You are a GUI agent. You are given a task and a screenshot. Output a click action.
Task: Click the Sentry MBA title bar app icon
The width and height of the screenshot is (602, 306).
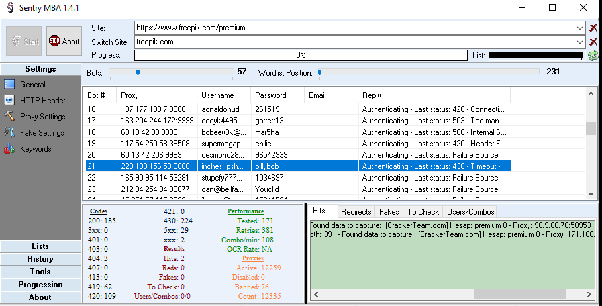(x=11, y=7)
